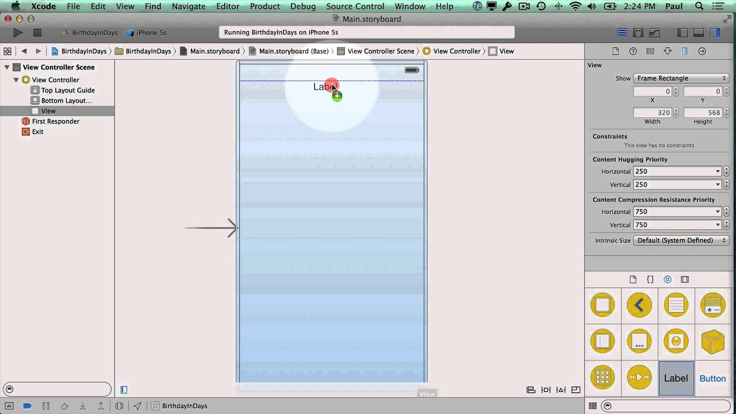736x414 pixels.
Task: Open the Size inspector ruler tab
Action: 685,51
